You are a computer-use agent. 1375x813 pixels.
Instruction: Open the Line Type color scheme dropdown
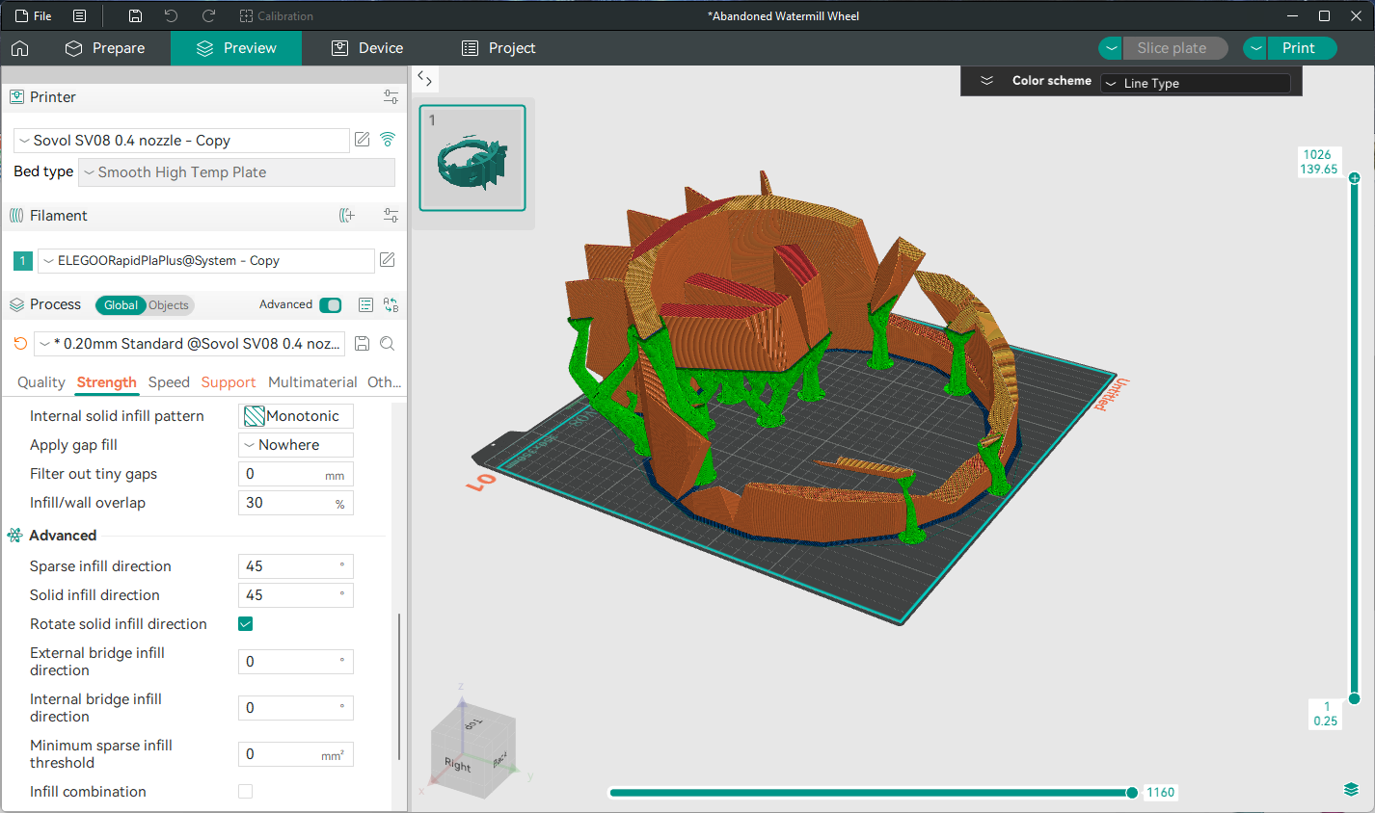1196,84
